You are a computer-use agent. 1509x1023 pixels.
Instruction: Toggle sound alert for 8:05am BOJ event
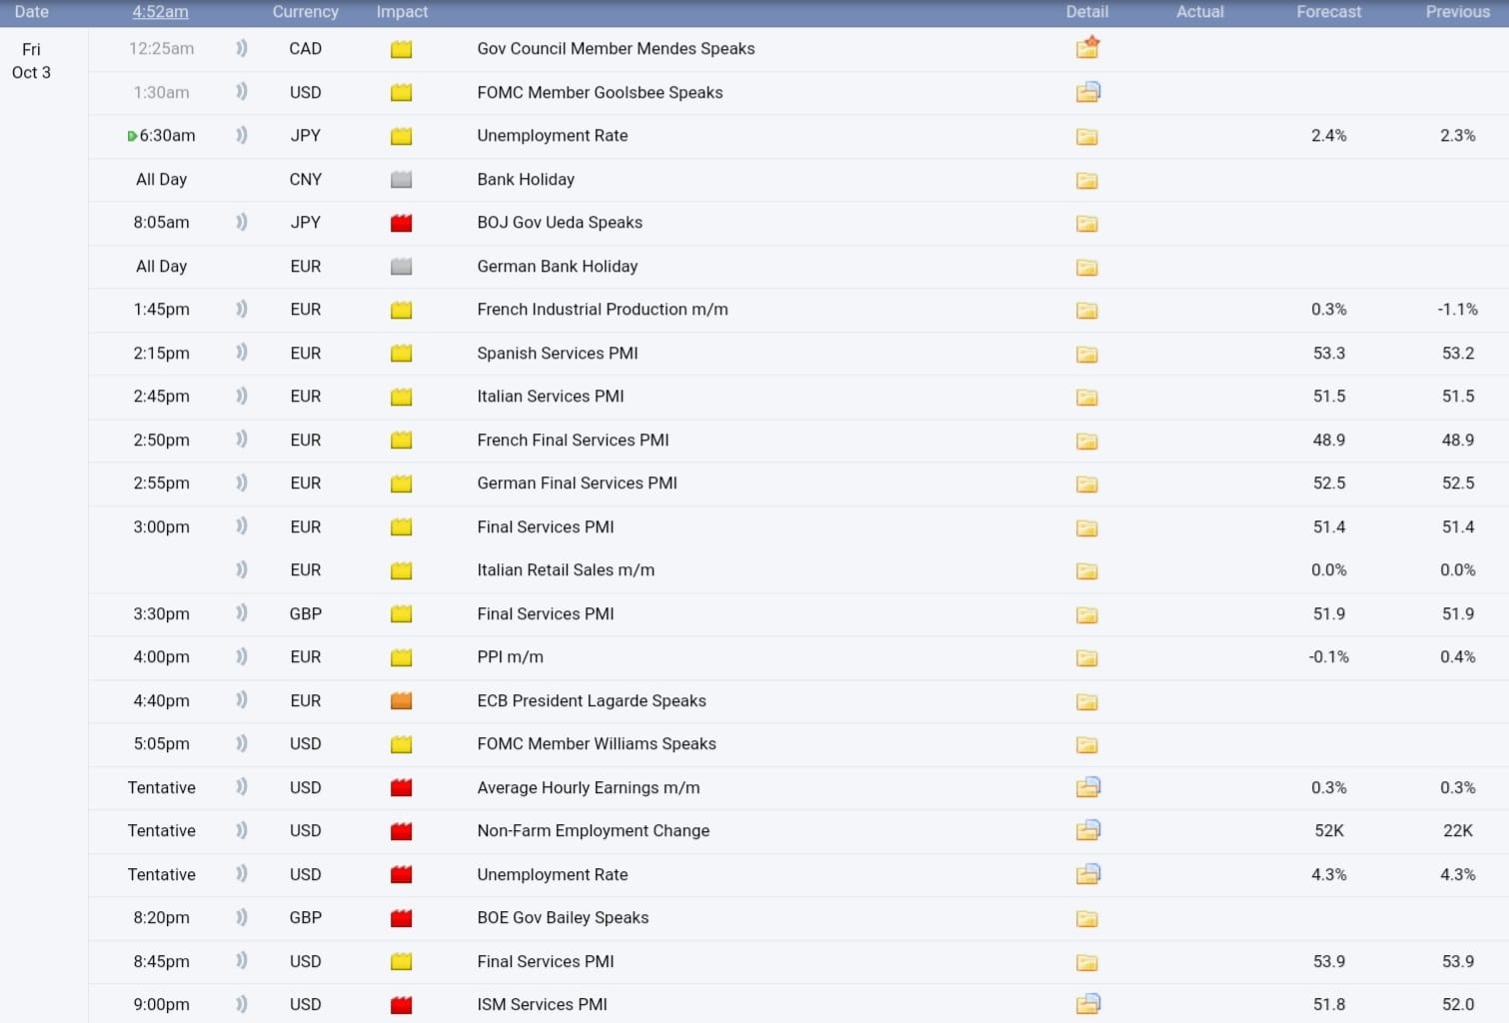pyautogui.click(x=241, y=222)
